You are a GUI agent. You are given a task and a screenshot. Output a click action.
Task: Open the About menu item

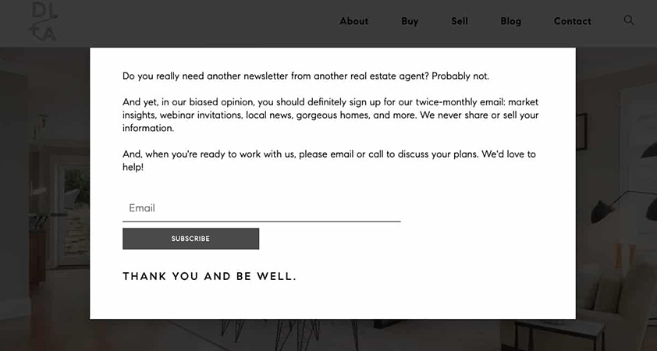(x=354, y=21)
